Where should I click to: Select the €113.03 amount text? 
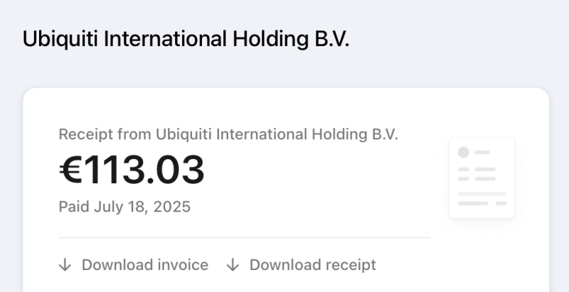coord(132,170)
